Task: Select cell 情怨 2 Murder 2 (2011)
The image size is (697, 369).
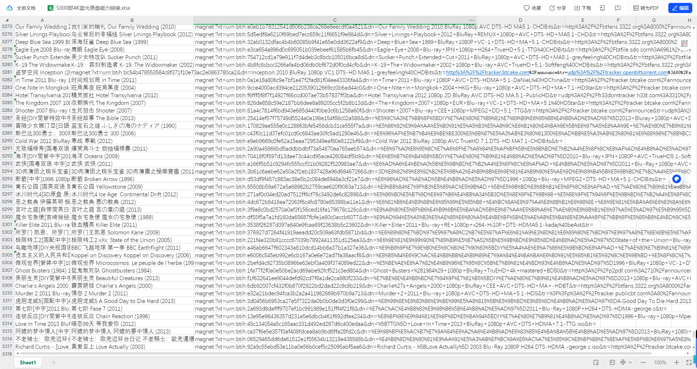Action: (132, 293)
